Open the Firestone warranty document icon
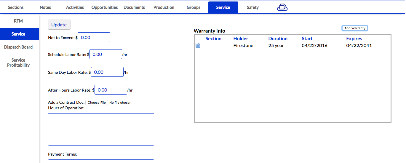The image size is (406, 163). click(198, 45)
